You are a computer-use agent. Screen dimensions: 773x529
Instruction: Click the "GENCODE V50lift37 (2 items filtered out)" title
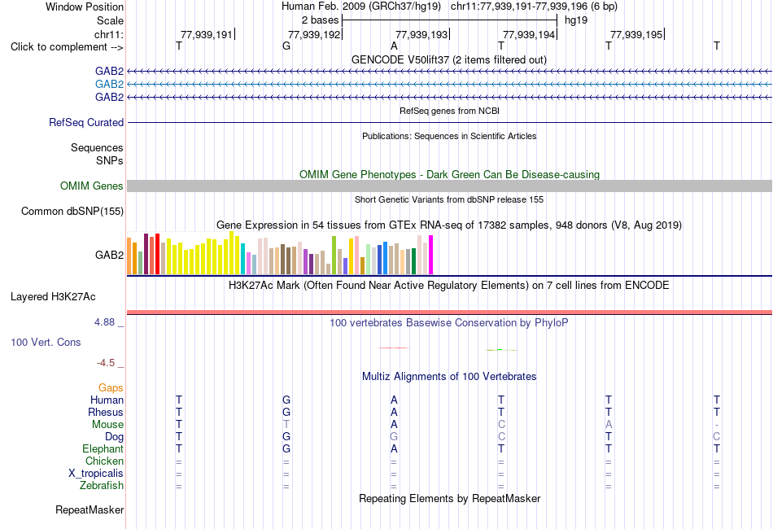[449, 59]
